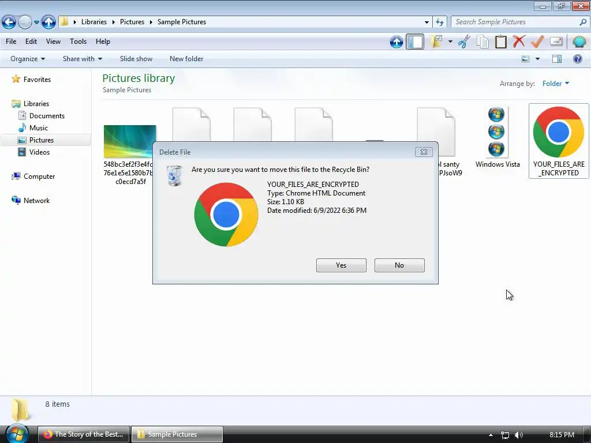
Task: Click the Slide show button
Action: 136,59
